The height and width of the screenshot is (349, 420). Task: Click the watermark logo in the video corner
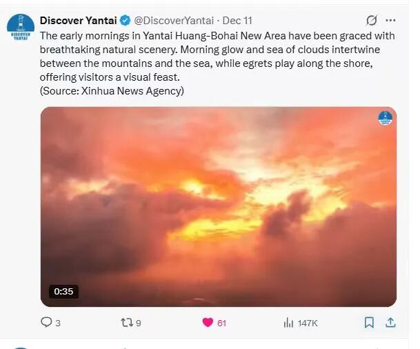[x=385, y=118]
